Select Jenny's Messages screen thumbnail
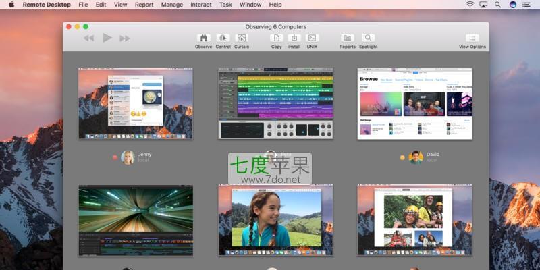The width and height of the screenshot is (540, 270). [x=136, y=103]
